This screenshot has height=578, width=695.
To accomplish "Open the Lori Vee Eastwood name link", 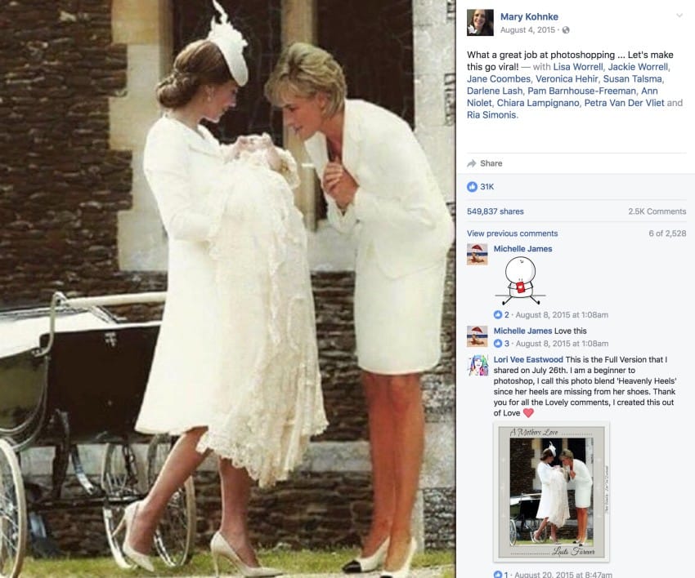I will pyautogui.click(x=528, y=360).
